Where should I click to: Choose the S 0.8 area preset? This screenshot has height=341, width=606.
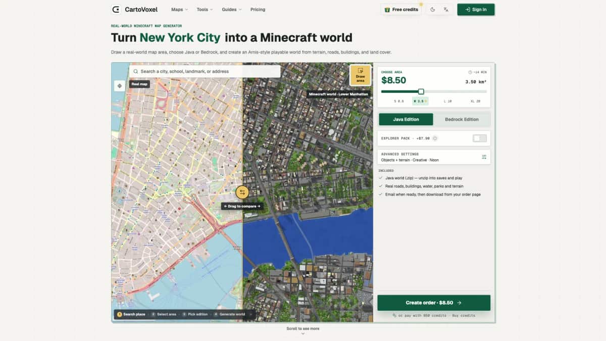click(399, 101)
